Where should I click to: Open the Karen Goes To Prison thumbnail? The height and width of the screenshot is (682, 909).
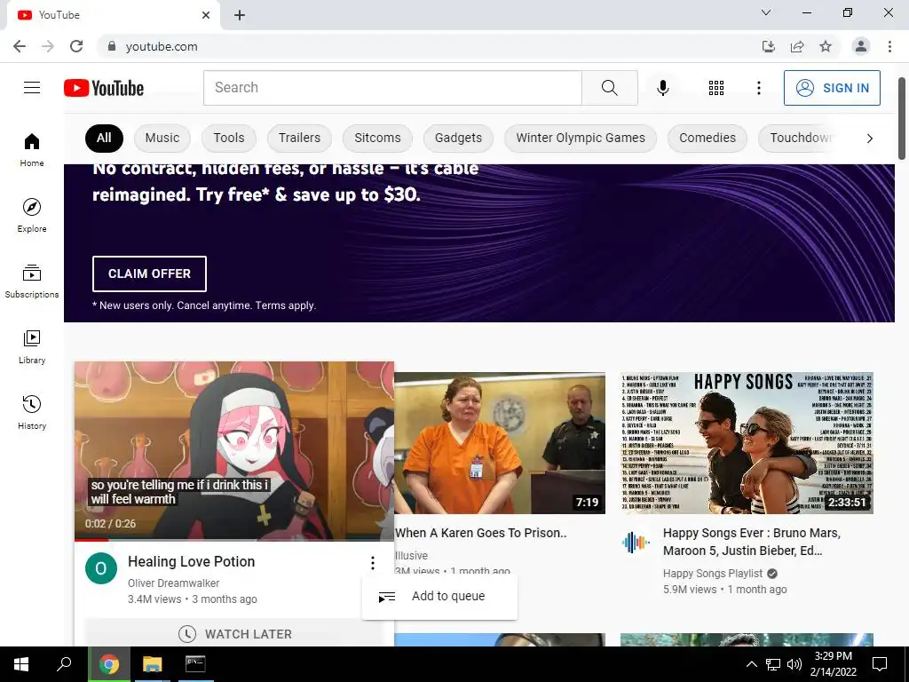click(x=500, y=443)
